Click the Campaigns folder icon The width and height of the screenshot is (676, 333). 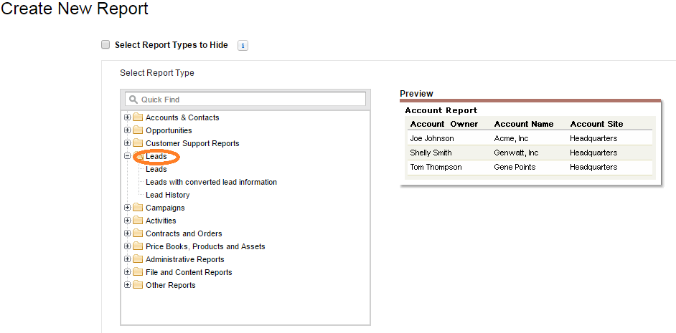(x=138, y=208)
